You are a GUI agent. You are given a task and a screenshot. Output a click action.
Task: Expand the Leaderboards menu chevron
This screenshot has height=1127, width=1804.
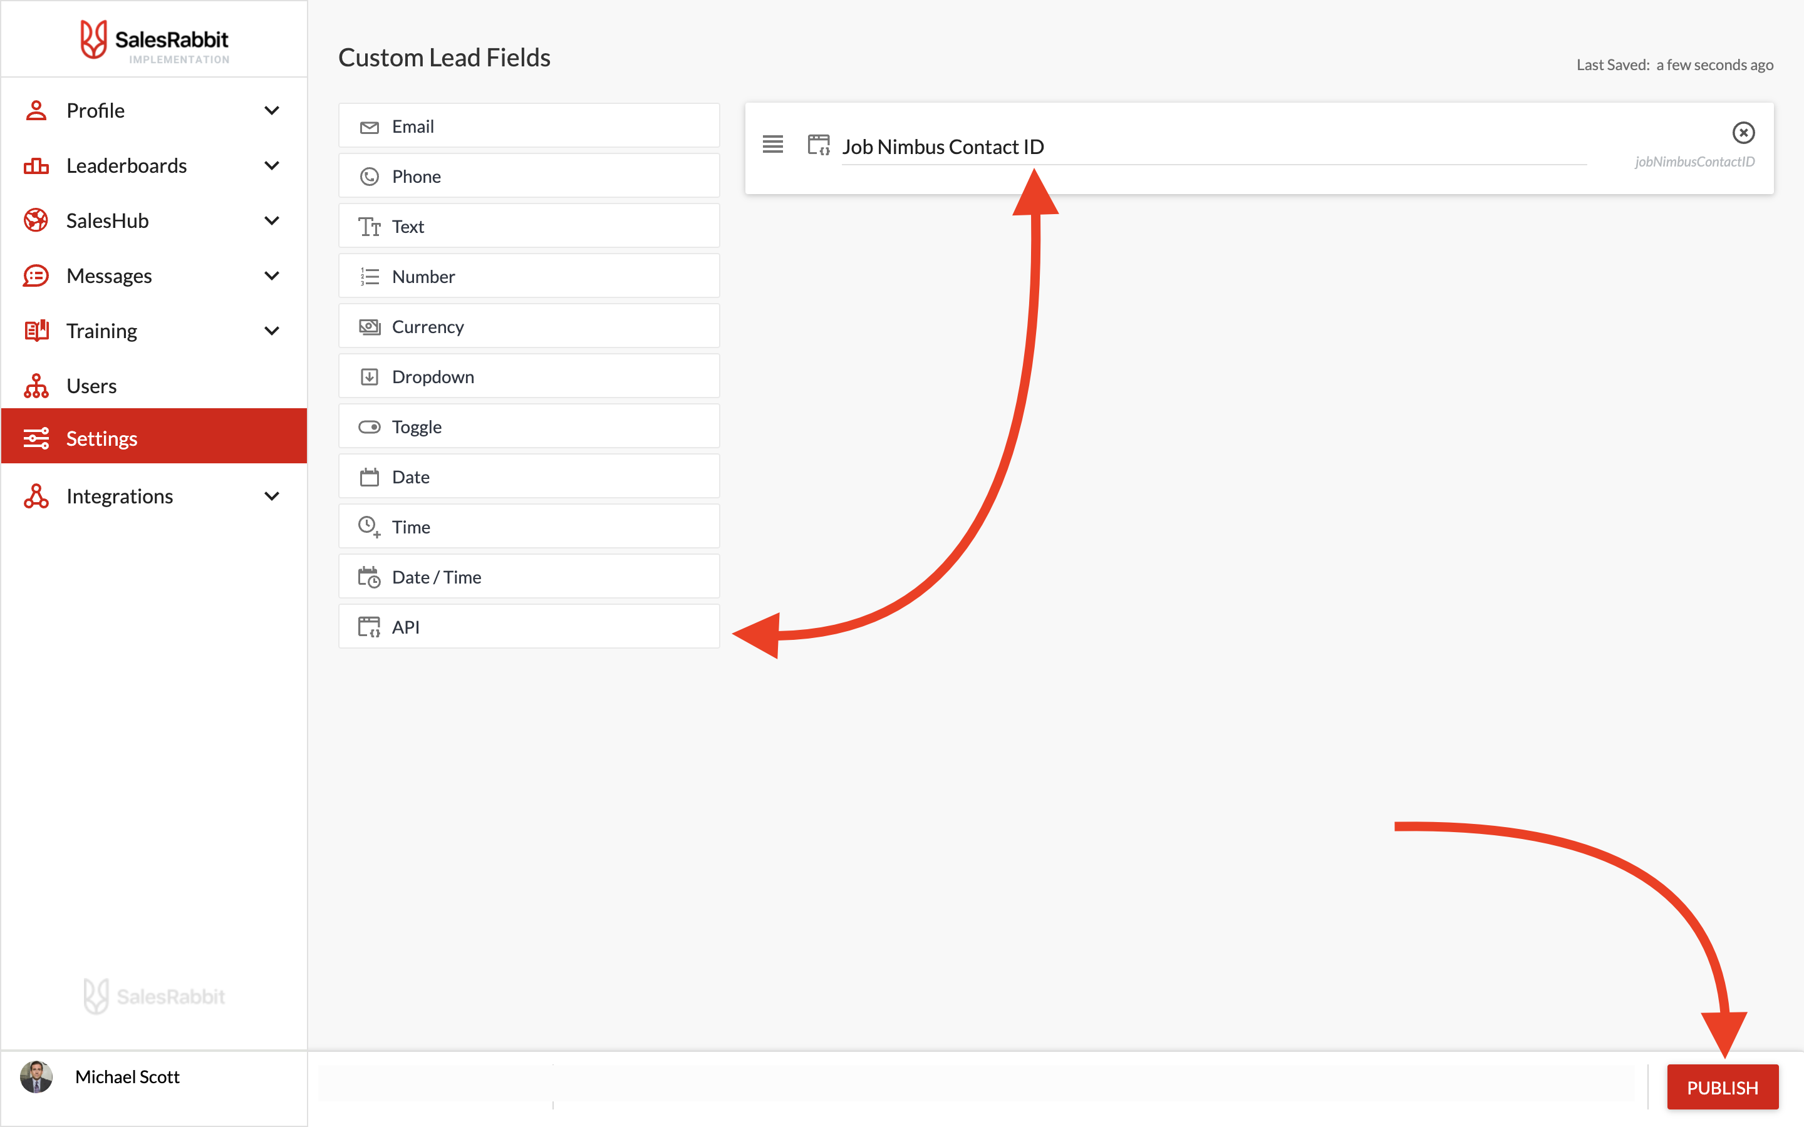[x=272, y=165]
